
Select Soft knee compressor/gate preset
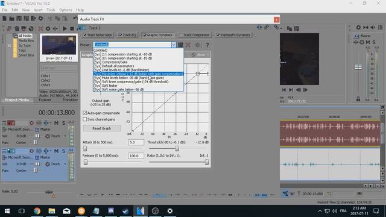point(138,82)
